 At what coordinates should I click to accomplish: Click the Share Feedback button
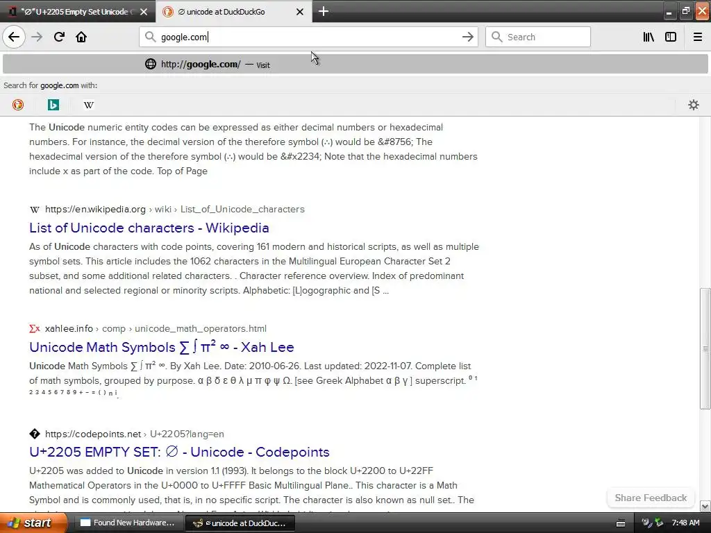651,498
